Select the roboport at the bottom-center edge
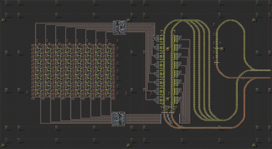The image size is (272, 149). (129, 145)
